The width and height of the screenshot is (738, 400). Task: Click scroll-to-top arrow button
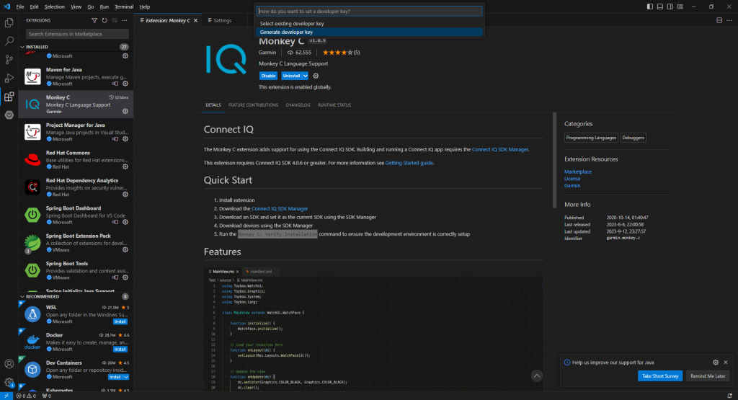[x=536, y=376]
